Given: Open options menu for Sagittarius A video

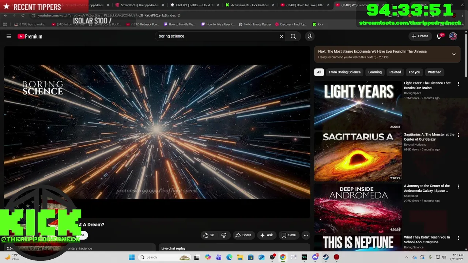Looking at the screenshot, I should (458, 135).
